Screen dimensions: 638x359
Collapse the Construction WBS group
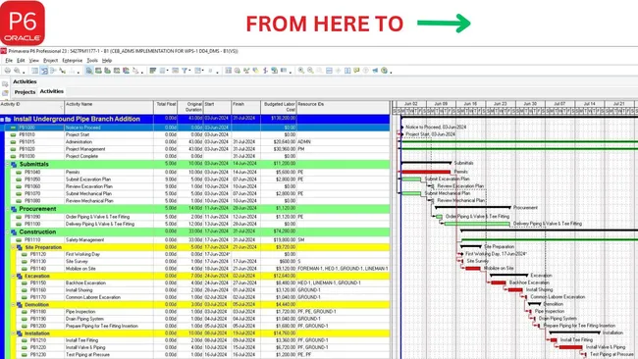pos(7,232)
